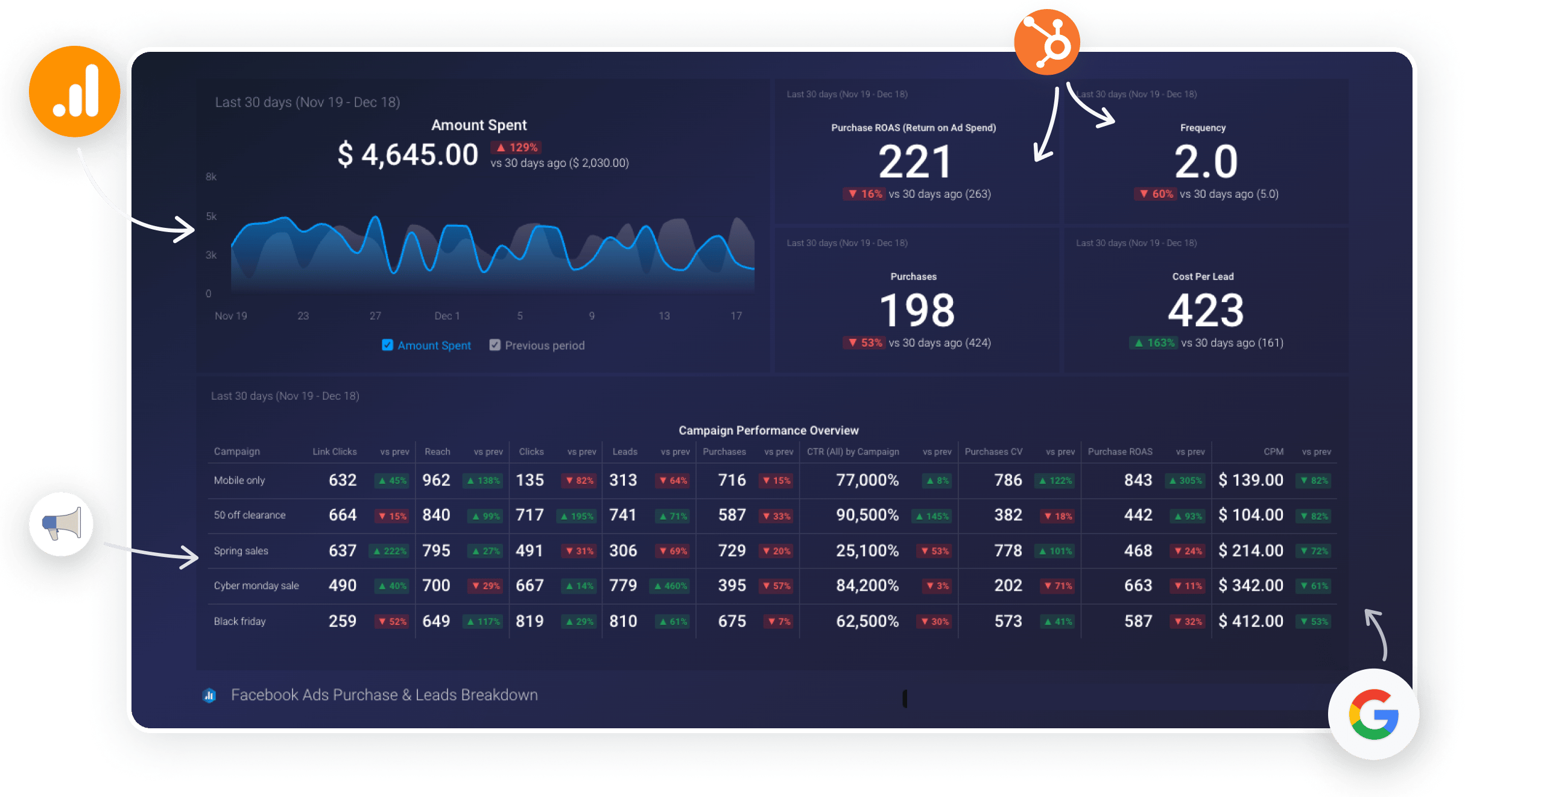Click the Amount Spent $ 4,645.00 value
The image size is (1544, 797).
tap(408, 154)
